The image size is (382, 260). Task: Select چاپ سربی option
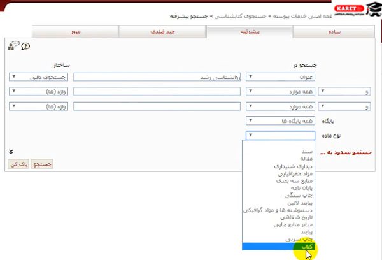[278, 239]
